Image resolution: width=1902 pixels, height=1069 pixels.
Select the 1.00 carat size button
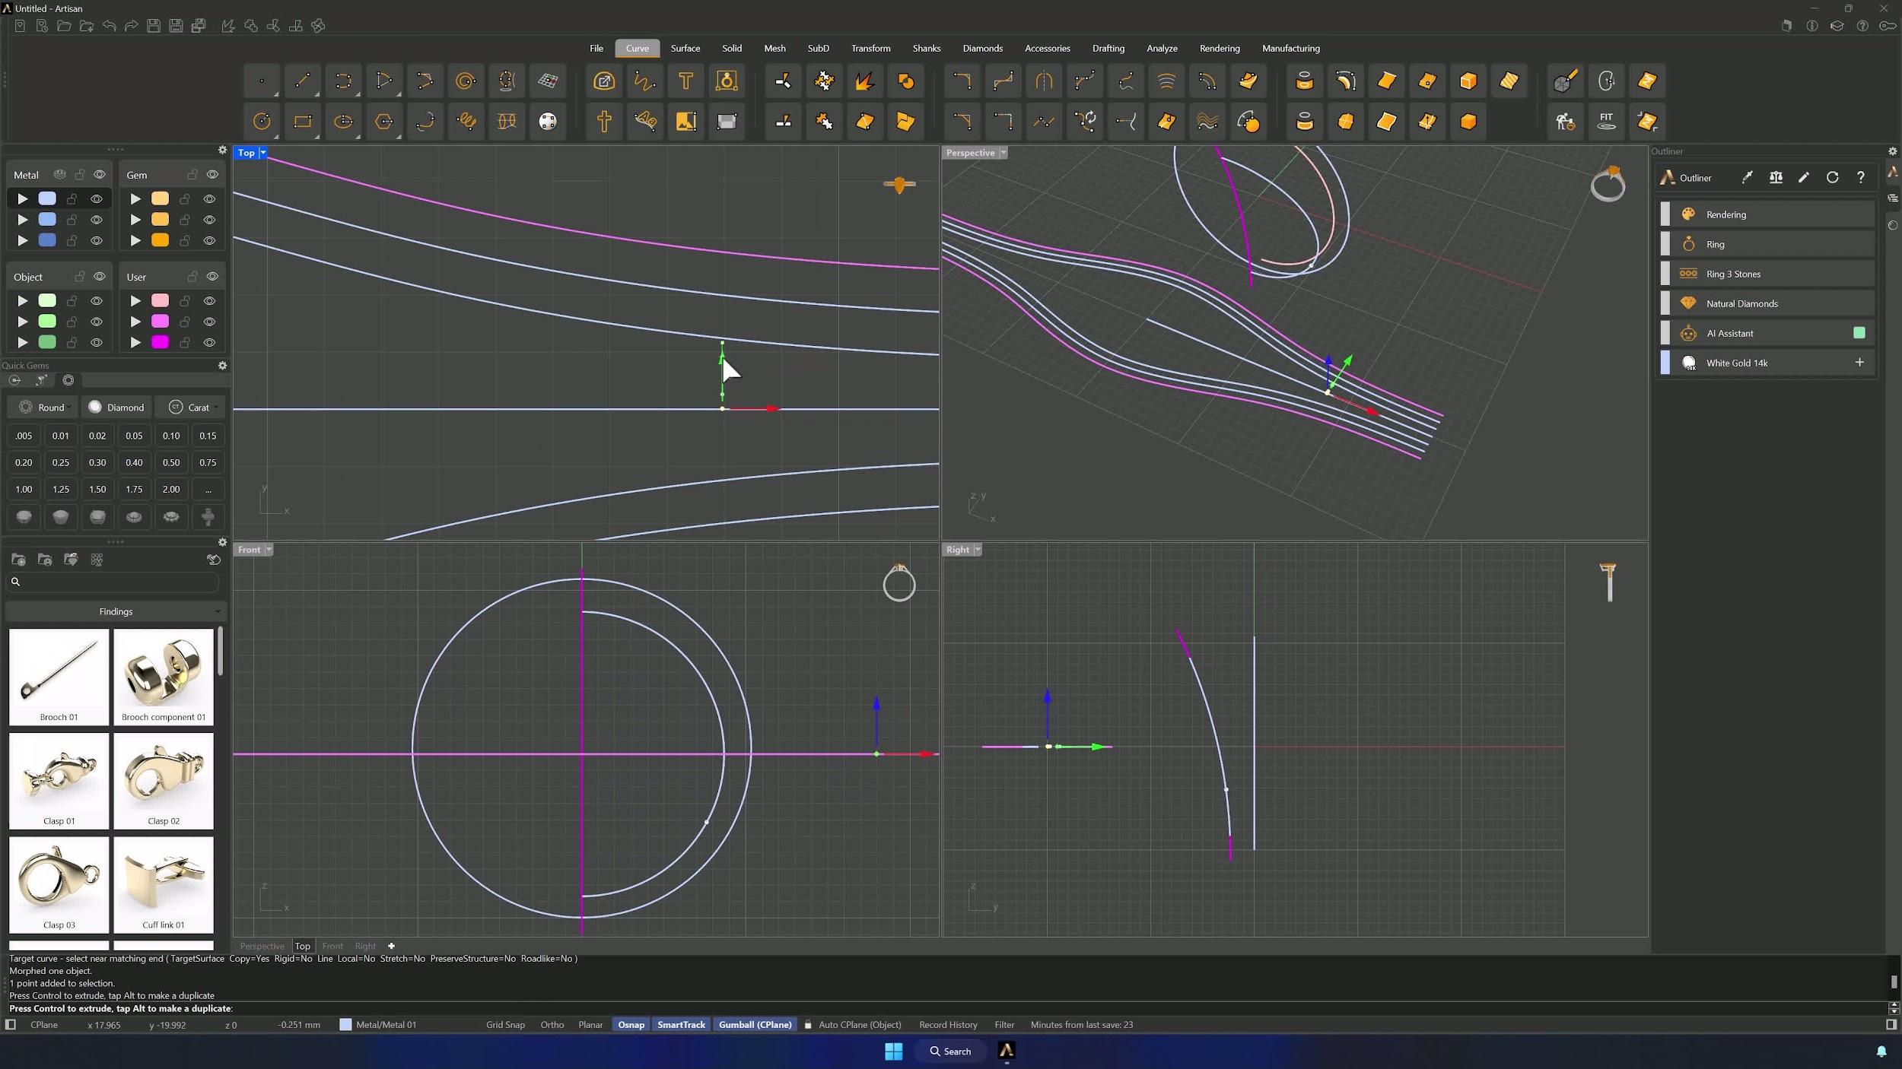click(x=24, y=489)
